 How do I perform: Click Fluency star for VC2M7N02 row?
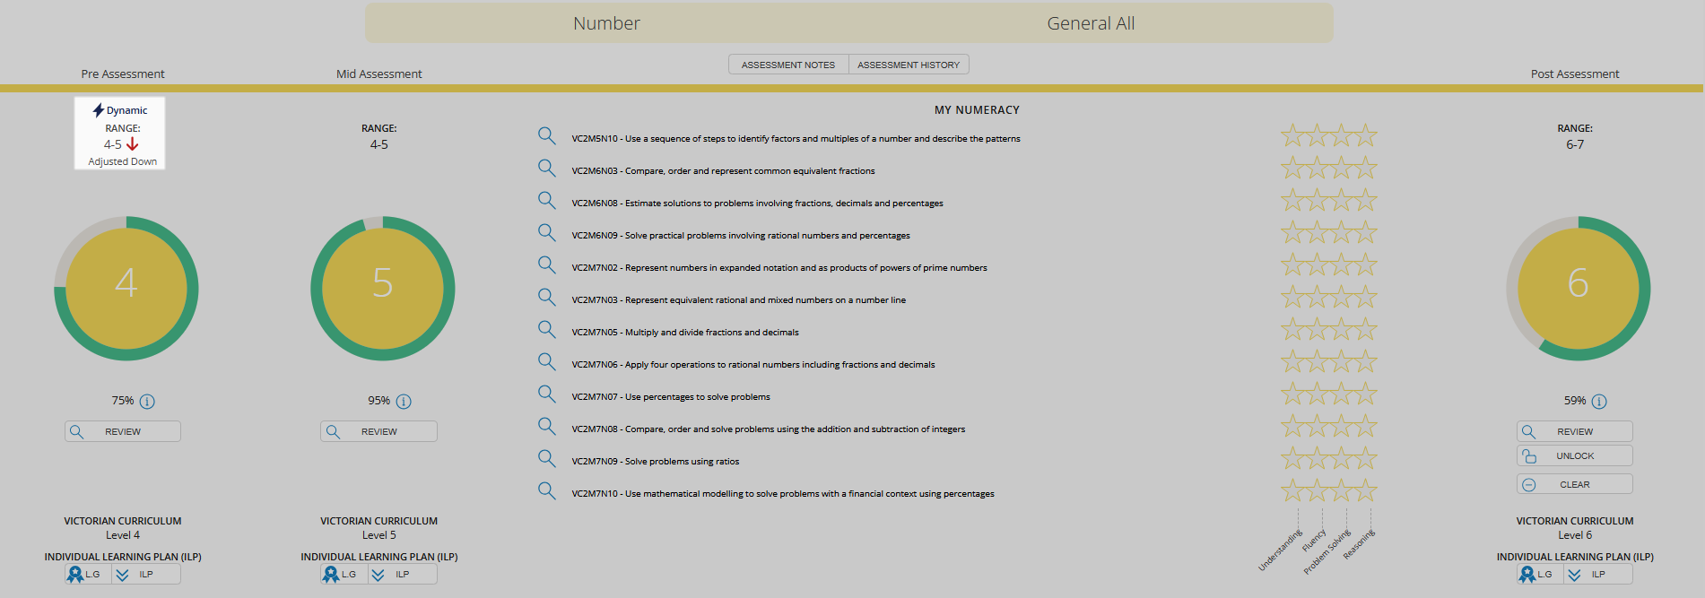pos(1317,264)
